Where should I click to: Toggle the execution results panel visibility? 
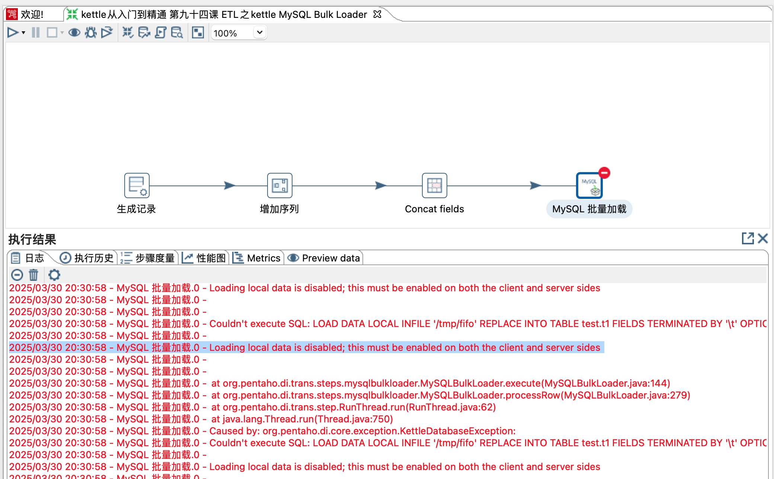pyautogui.click(x=198, y=33)
